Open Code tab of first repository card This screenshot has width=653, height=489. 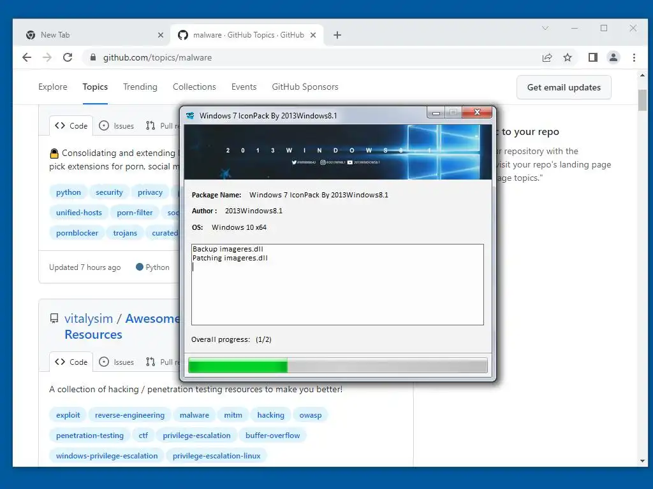(x=71, y=125)
